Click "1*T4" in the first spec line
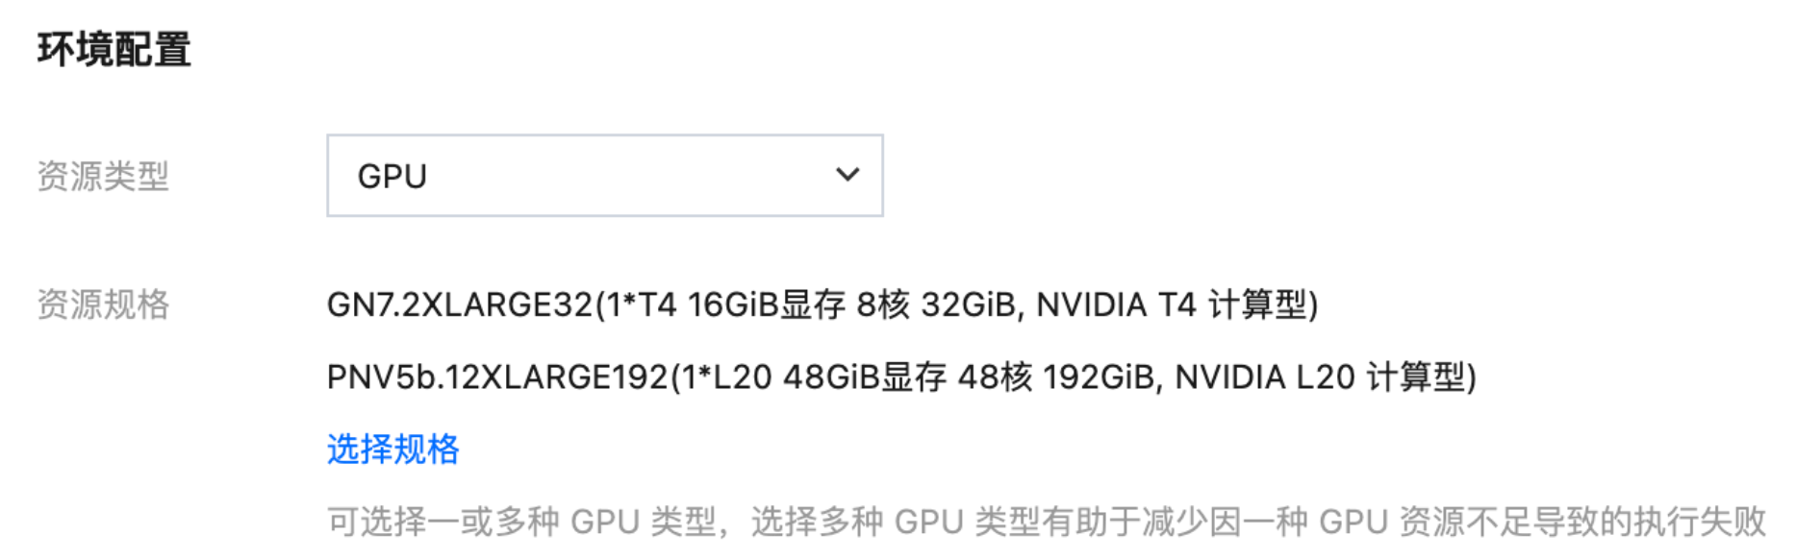The image size is (1796, 559). click(x=641, y=305)
